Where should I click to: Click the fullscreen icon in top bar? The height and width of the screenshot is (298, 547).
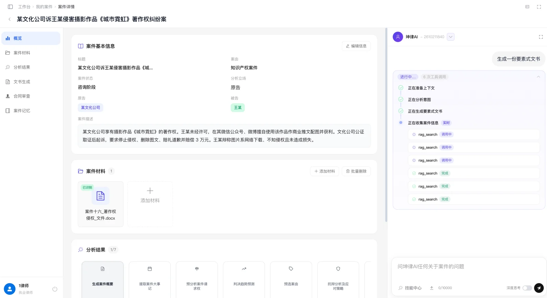[x=539, y=7]
